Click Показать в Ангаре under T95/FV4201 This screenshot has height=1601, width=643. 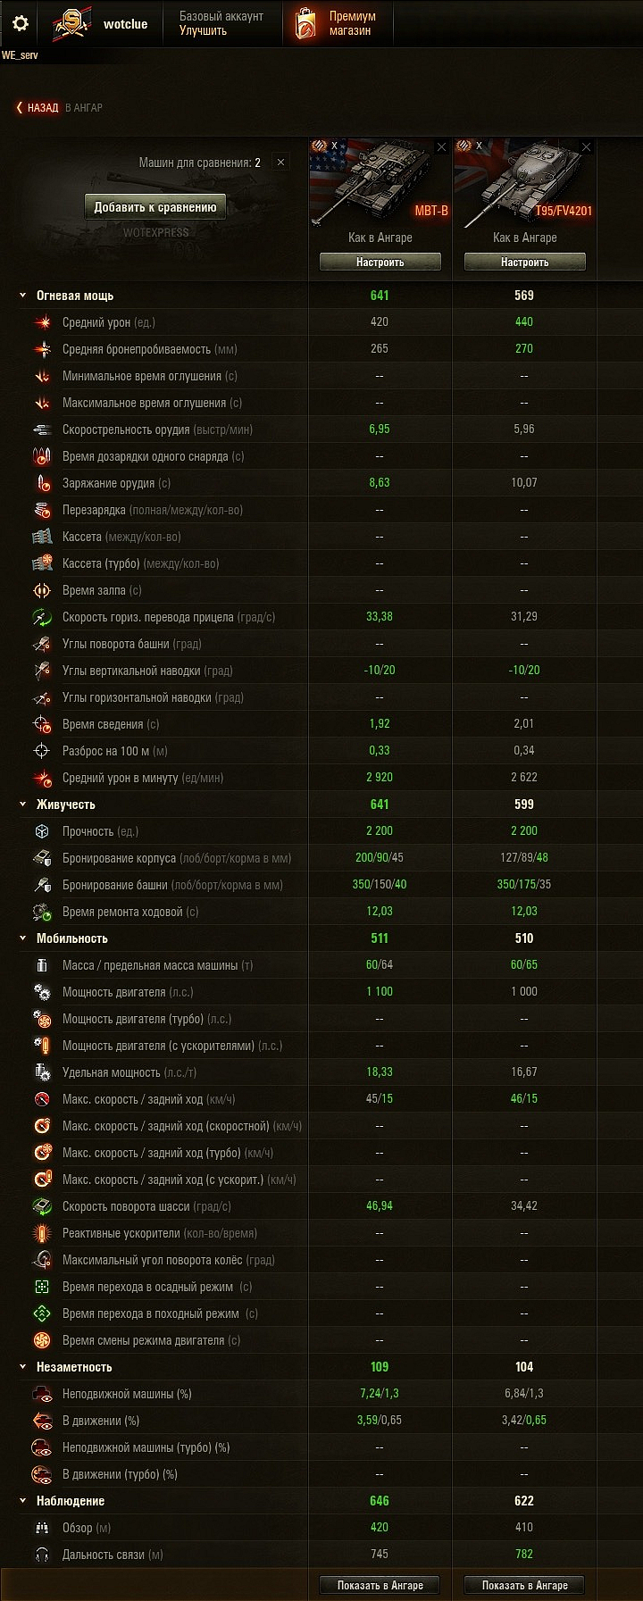coord(524,1585)
